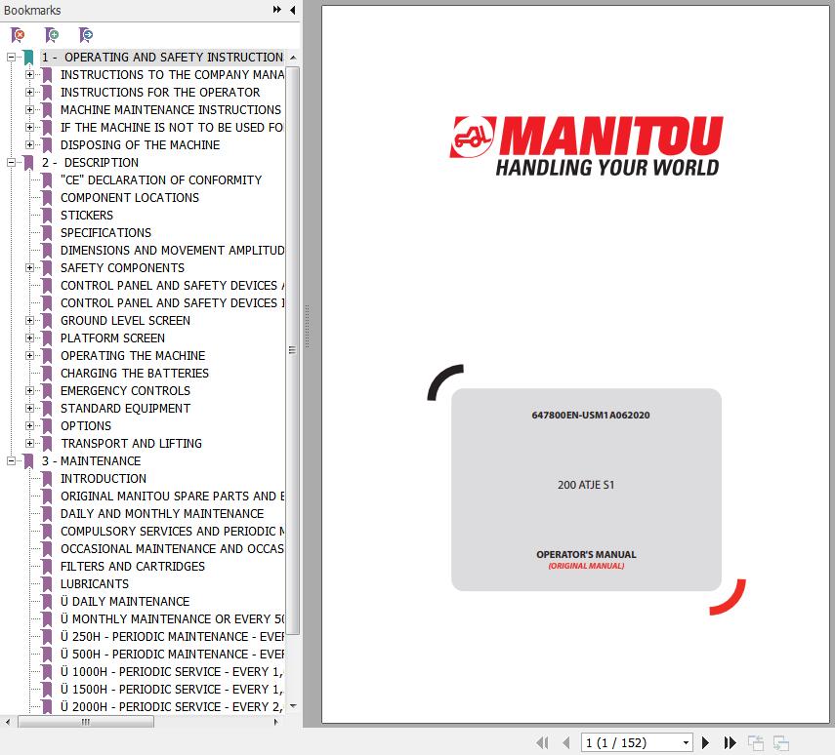Expand 'INSTRUCTIONS FOR THE OPERATOR' bookmark
The height and width of the screenshot is (755, 835).
point(30,92)
